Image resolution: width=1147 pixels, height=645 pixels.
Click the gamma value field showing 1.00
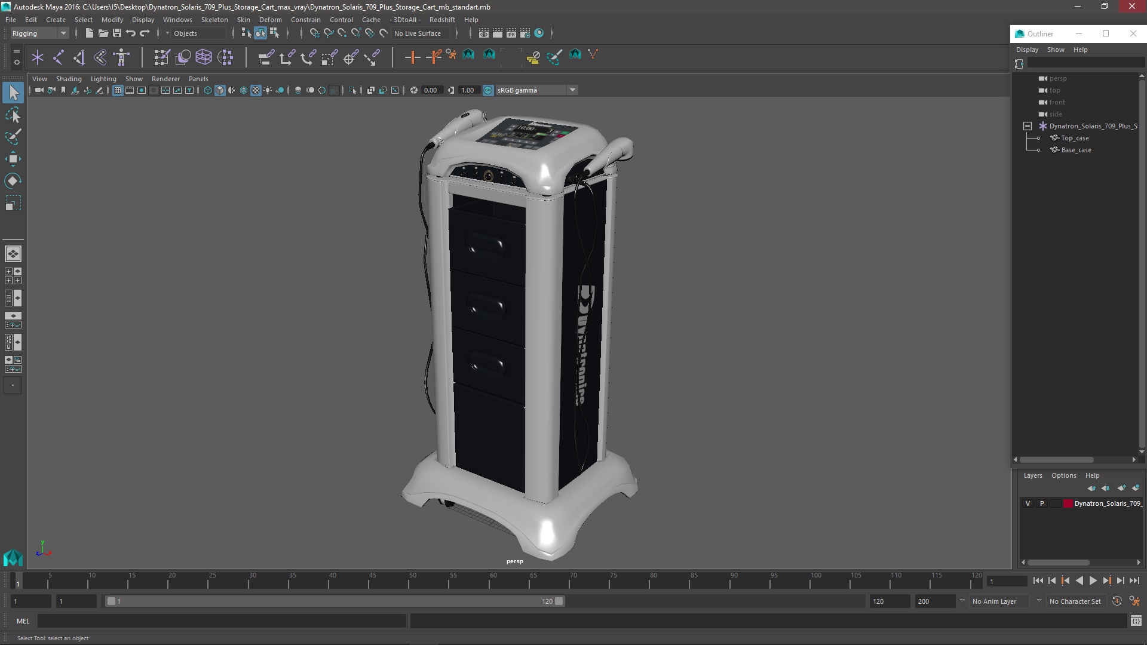pyautogui.click(x=468, y=90)
